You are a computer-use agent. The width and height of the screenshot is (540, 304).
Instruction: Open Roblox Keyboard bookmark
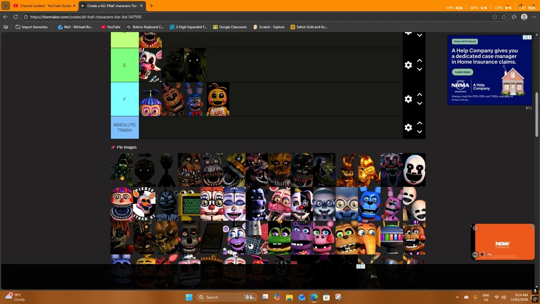(145, 27)
